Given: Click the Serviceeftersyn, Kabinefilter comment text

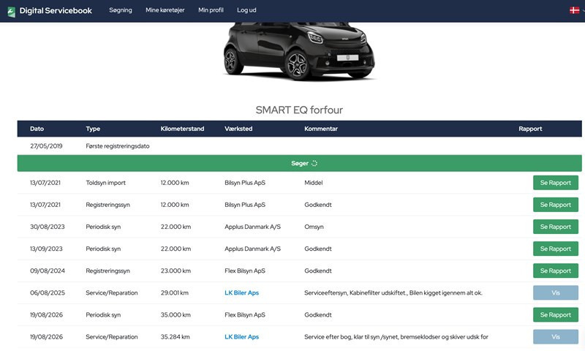Looking at the screenshot, I should pyautogui.click(x=393, y=292).
